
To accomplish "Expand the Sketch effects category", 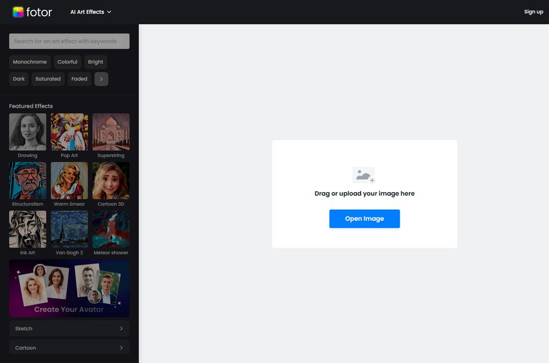I will [x=69, y=328].
